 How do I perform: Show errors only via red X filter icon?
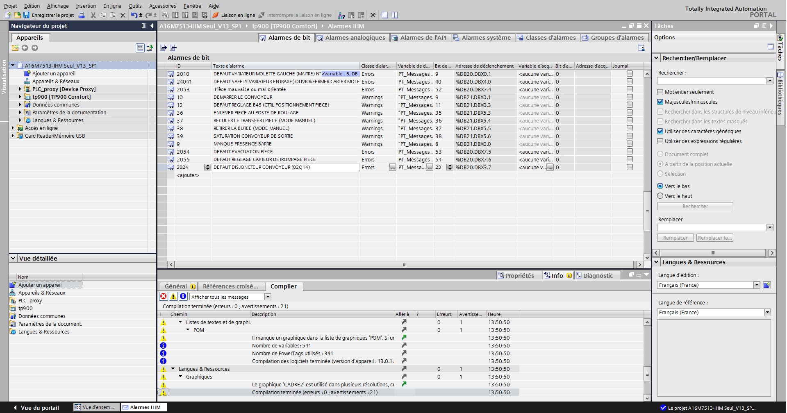tap(163, 296)
